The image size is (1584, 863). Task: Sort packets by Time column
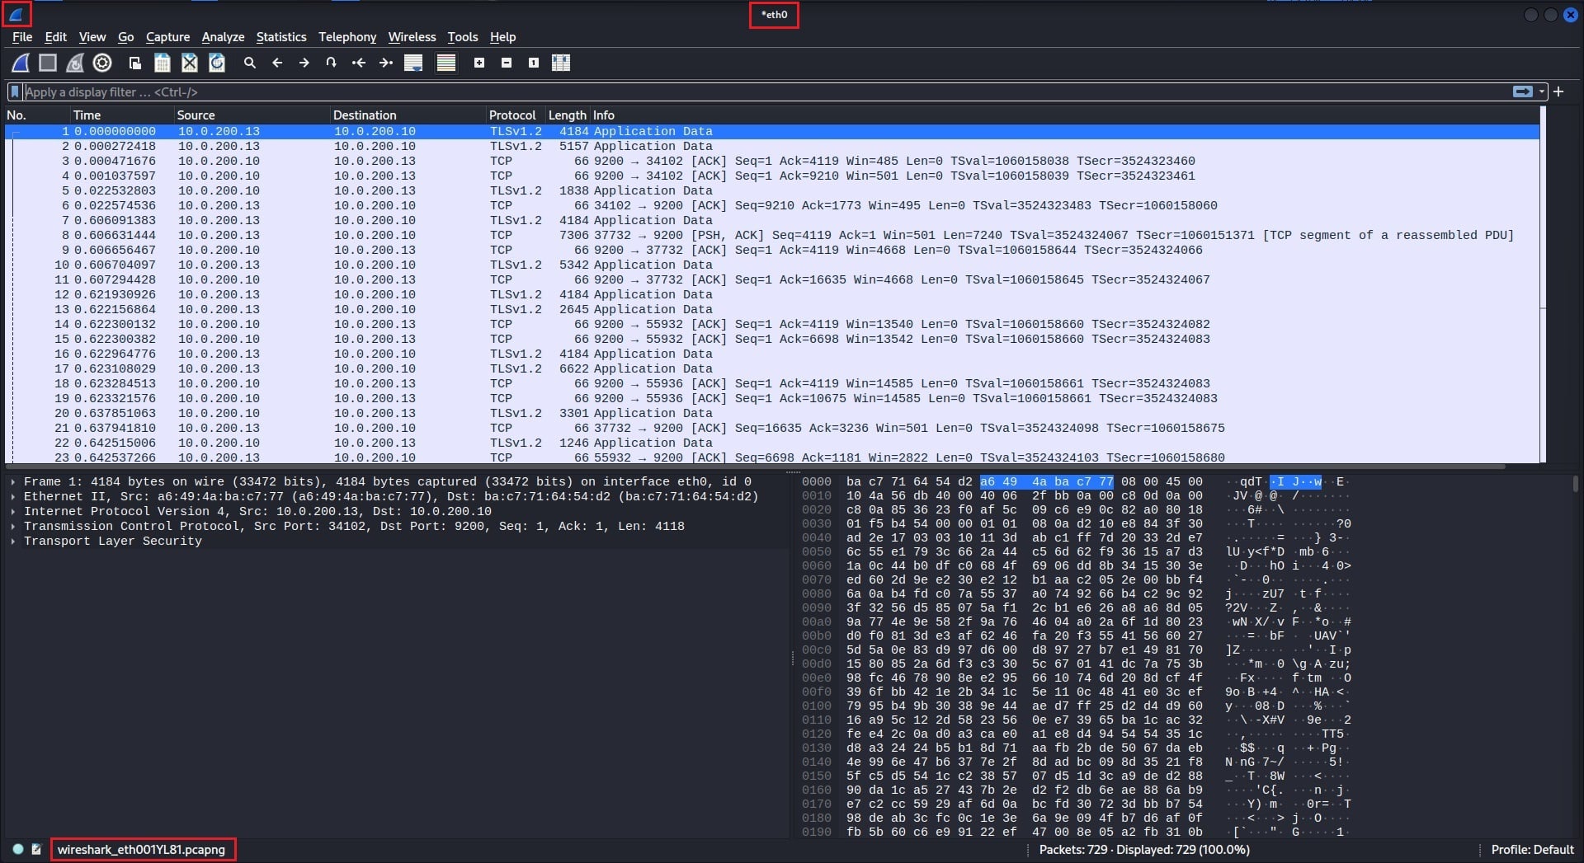pos(122,115)
